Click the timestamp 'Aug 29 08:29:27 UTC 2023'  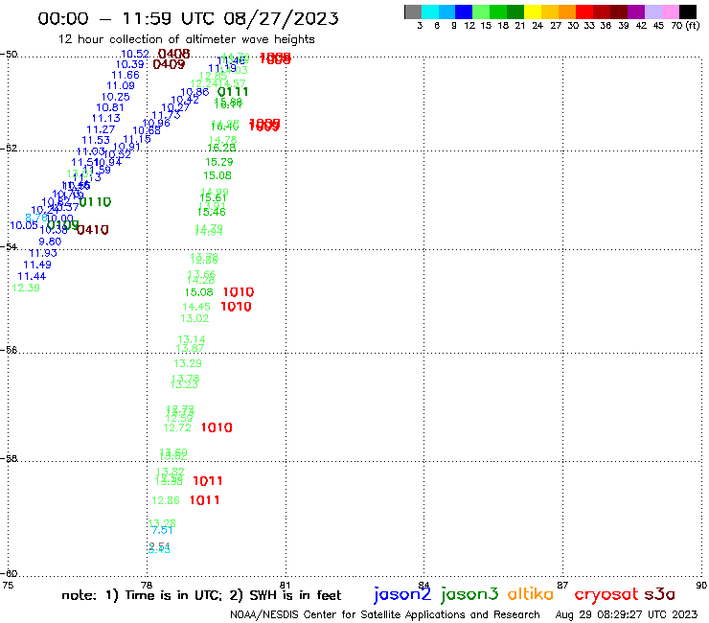coord(626,614)
